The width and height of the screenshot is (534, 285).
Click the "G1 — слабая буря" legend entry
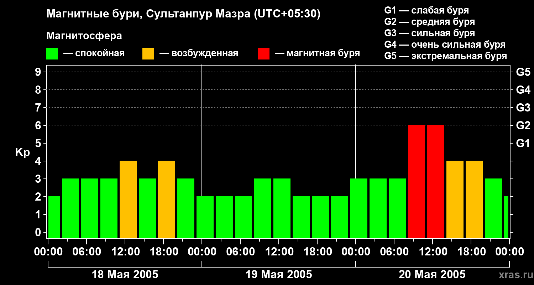click(x=426, y=10)
